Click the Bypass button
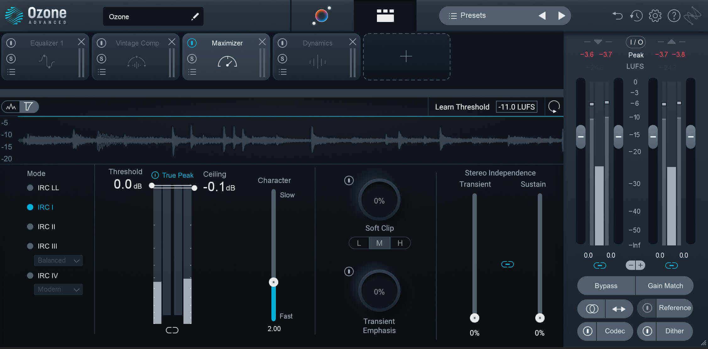The width and height of the screenshot is (708, 349). [x=606, y=286]
